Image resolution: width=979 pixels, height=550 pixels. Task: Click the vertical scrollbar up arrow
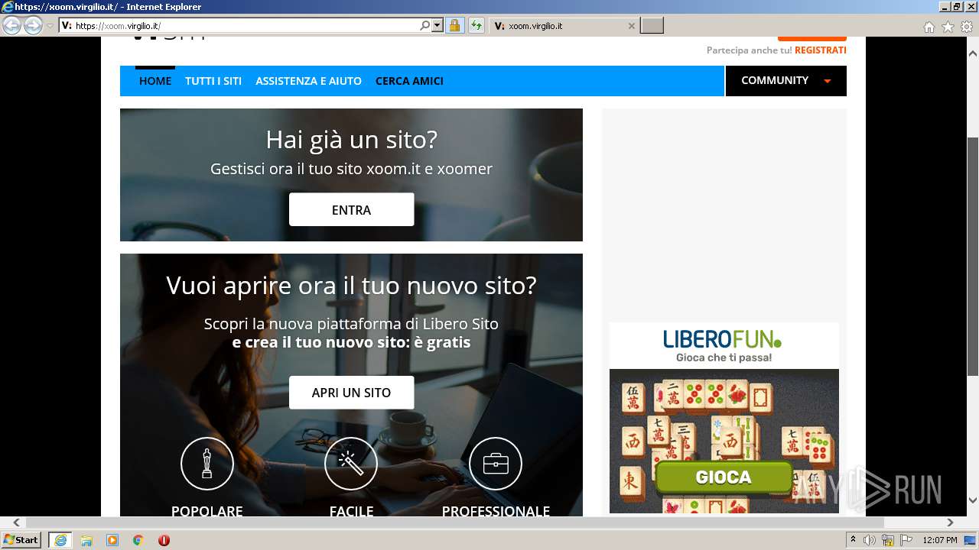973,53
